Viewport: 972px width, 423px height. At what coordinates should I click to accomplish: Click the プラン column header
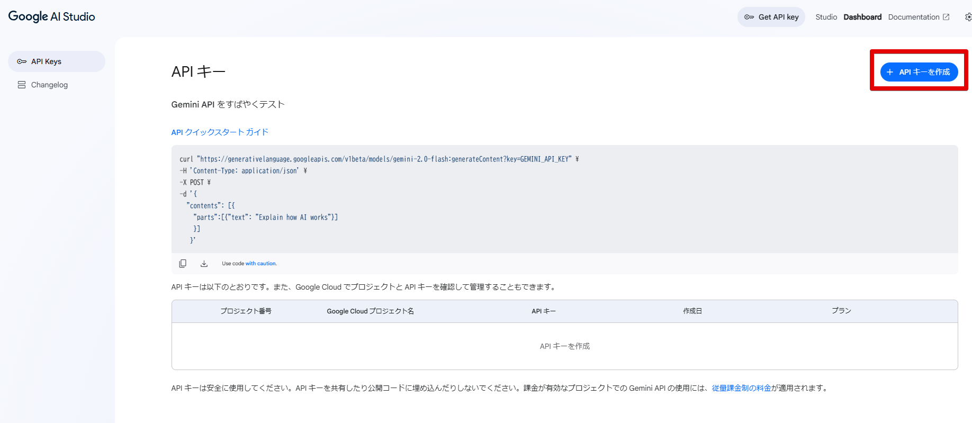point(841,311)
